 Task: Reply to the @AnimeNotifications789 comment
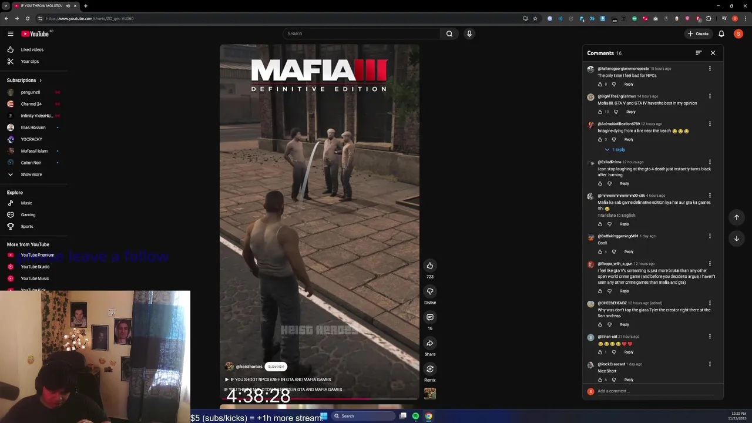click(x=629, y=140)
